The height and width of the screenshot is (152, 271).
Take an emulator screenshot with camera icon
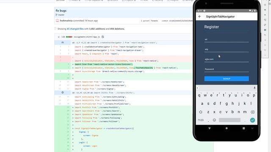pos(265,30)
